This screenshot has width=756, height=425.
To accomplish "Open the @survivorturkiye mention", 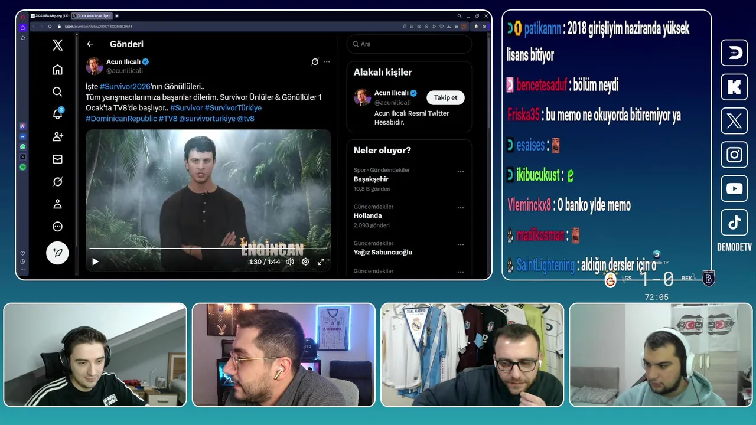I will (x=207, y=119).
